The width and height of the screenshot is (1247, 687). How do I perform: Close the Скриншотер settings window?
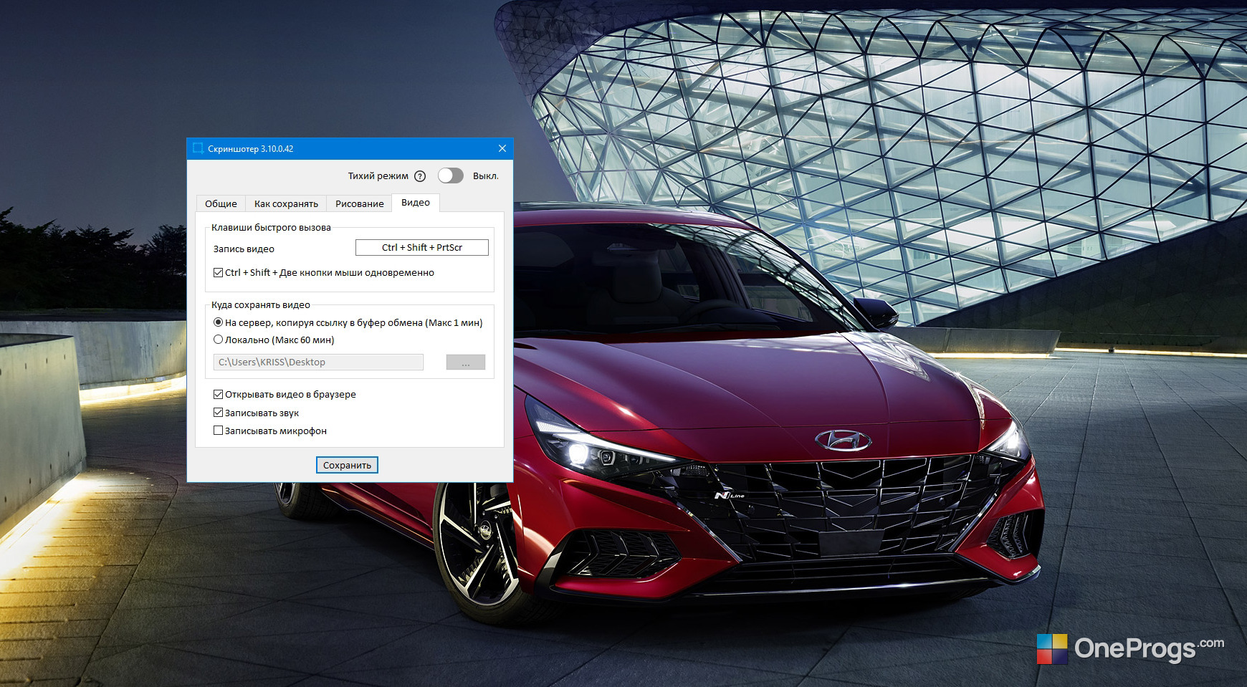pos(502,148)
